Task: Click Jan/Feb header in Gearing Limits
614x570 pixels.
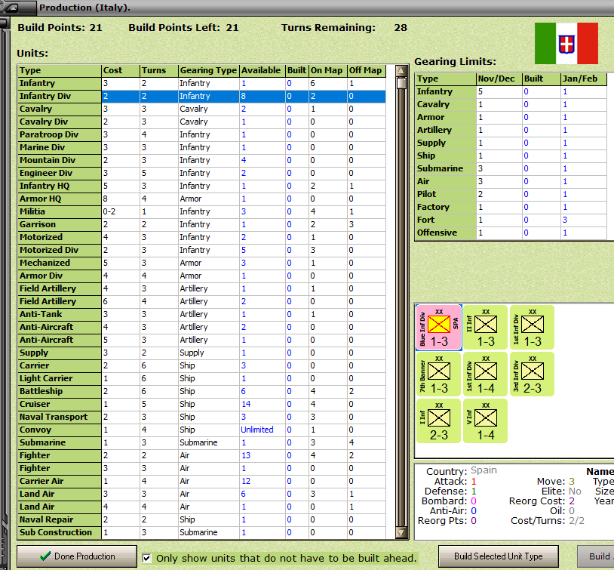Action: [x=584, y=79]
